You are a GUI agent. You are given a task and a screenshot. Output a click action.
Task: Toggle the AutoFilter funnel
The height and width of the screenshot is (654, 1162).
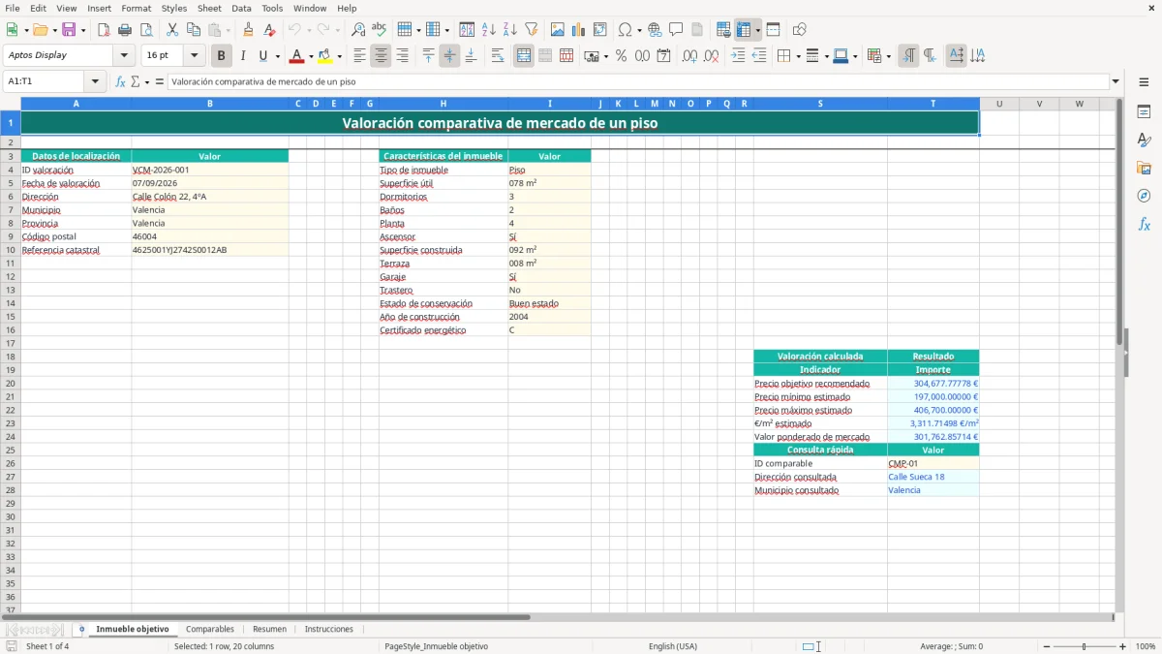pos(532,30)
